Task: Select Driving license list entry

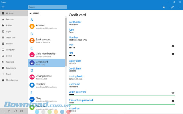Action: [46, 77]
